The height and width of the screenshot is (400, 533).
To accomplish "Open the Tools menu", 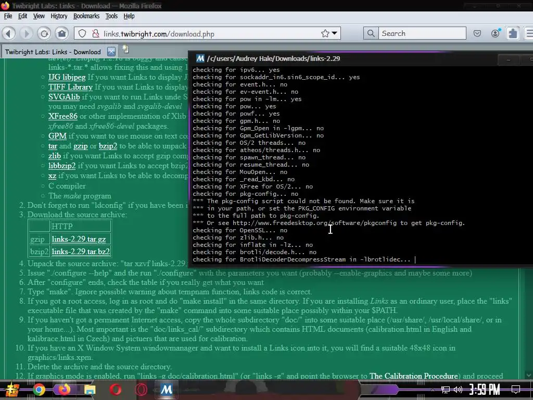I will click(111, 16).
